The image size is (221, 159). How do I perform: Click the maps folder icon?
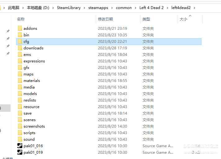pos(20,74)
